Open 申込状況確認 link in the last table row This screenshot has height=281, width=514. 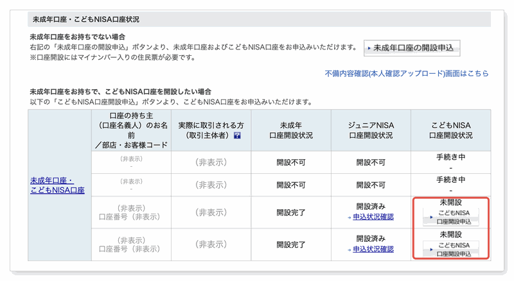point(373,249)
